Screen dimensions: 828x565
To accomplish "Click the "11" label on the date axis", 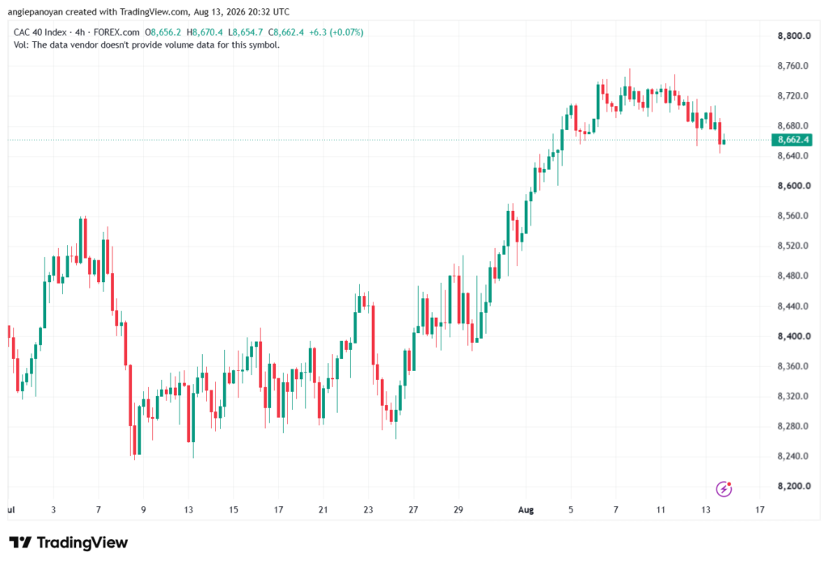I will tap(661, 509).
